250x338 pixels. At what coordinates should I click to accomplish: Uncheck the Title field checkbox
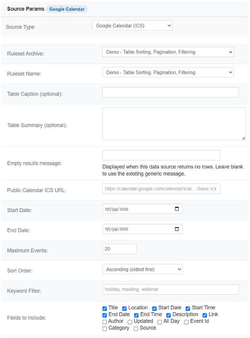(104, 308)
